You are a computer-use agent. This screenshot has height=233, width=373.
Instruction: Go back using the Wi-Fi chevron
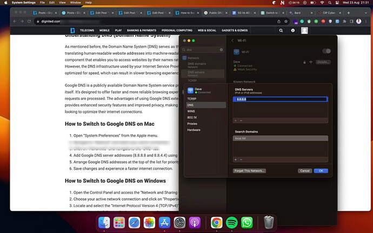pos(232,41)
